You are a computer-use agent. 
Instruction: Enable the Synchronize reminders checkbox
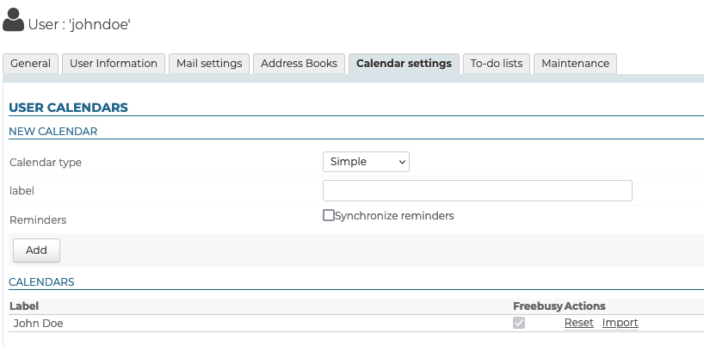point(329,215)
